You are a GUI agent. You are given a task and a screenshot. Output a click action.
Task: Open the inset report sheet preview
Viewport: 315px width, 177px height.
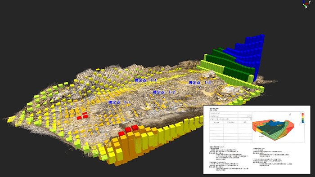257,140
